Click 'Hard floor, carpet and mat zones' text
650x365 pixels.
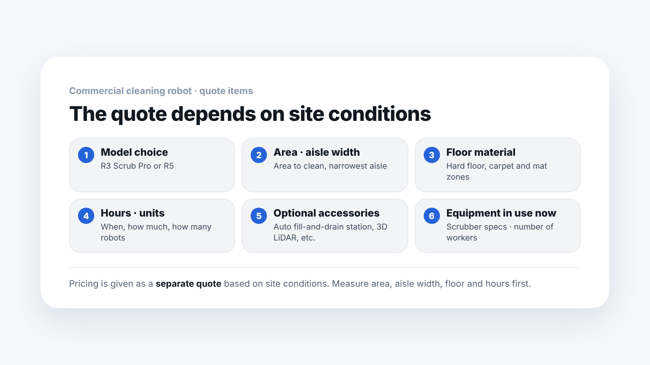(497, 172)
